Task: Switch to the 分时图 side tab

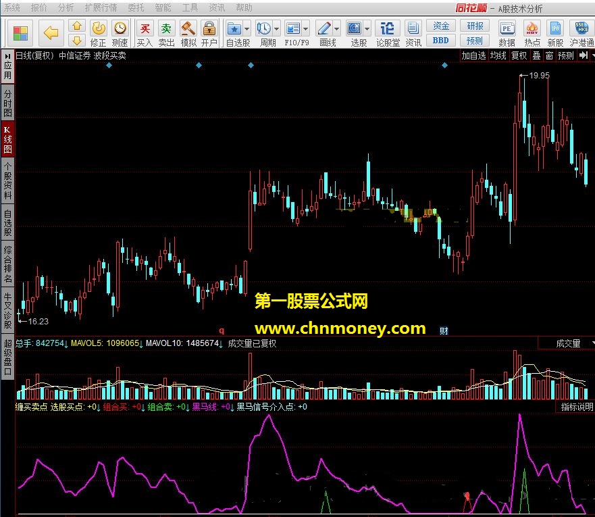Action: (x=7, y=103)
